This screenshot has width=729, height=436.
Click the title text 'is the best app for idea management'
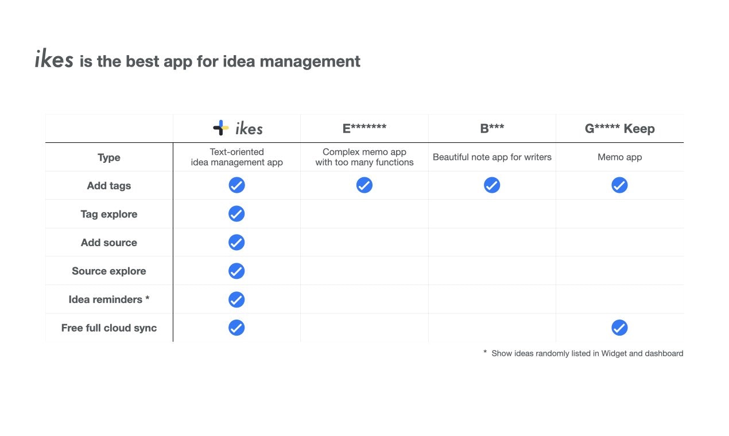(x=220, y=61)
